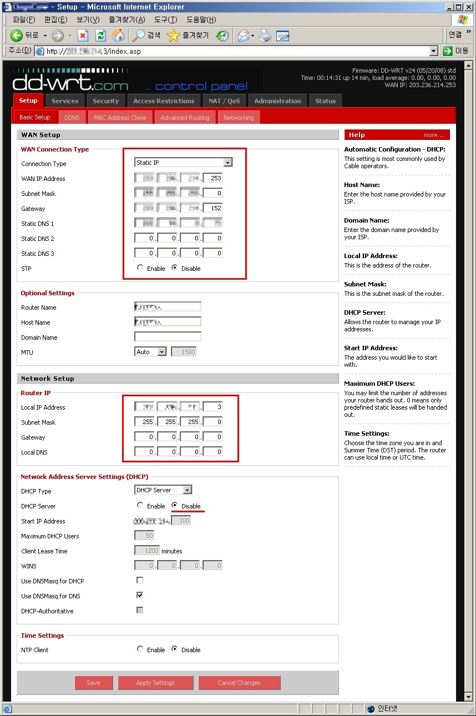Click the Print icon

[x=266, y=36]
